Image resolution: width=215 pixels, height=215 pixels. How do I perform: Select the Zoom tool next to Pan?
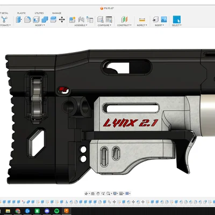(x=103, y=193)
